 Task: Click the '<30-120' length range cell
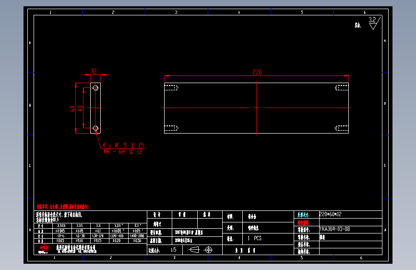98,236
